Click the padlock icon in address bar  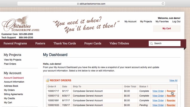[x=78, y=4]
